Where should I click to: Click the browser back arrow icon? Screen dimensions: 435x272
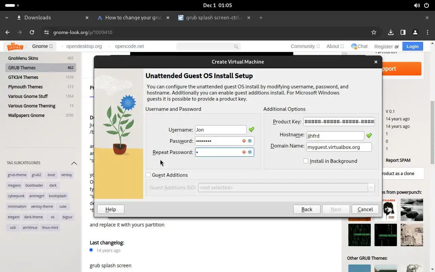point(7,32)
